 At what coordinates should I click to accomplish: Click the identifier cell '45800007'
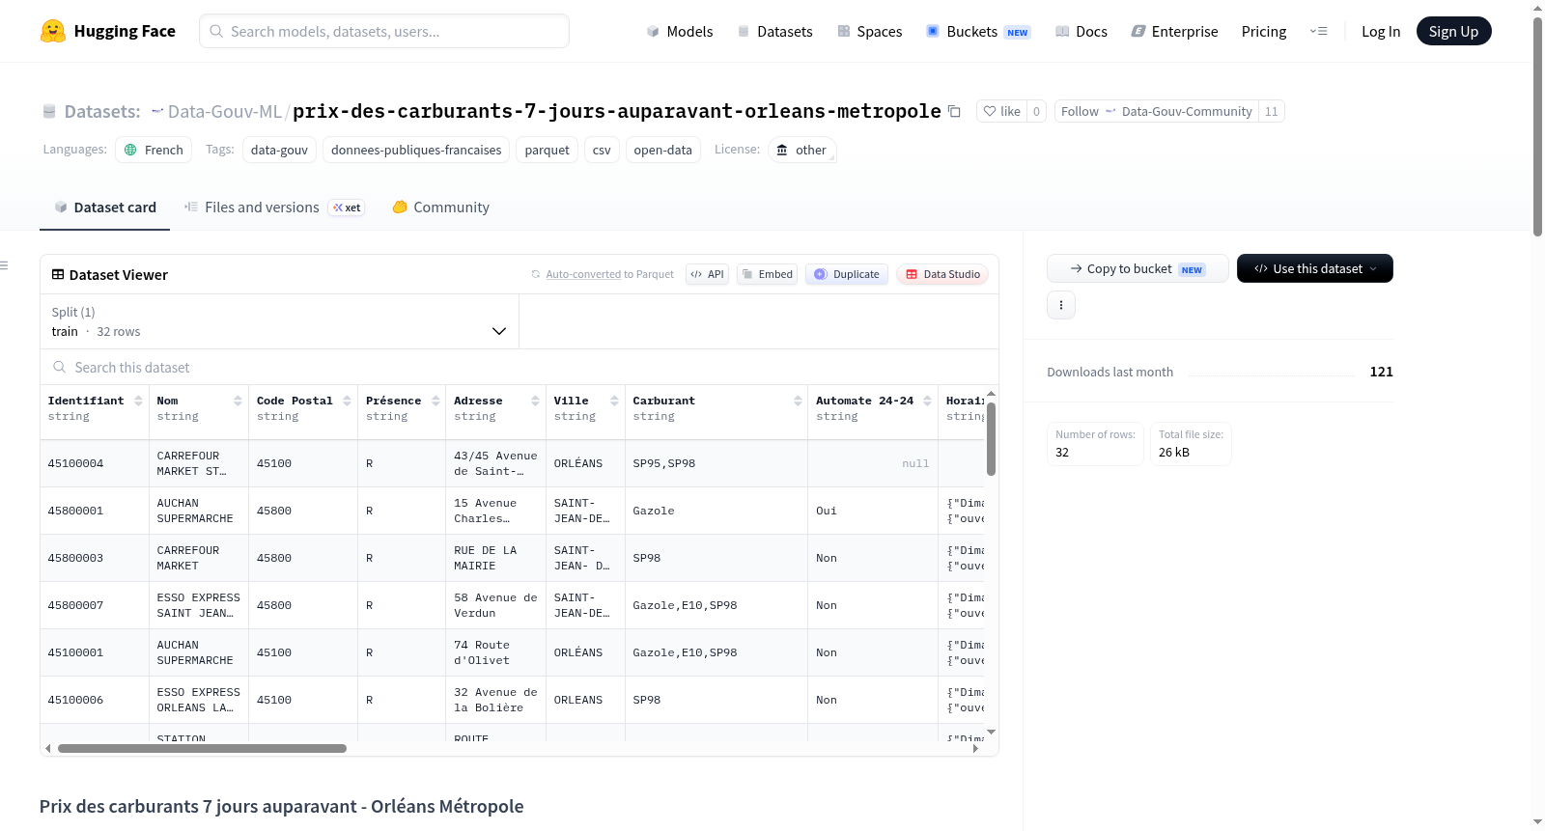click(95, 605)
